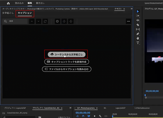Select the Razor tool
163x118 pixels.
[138, 25]
